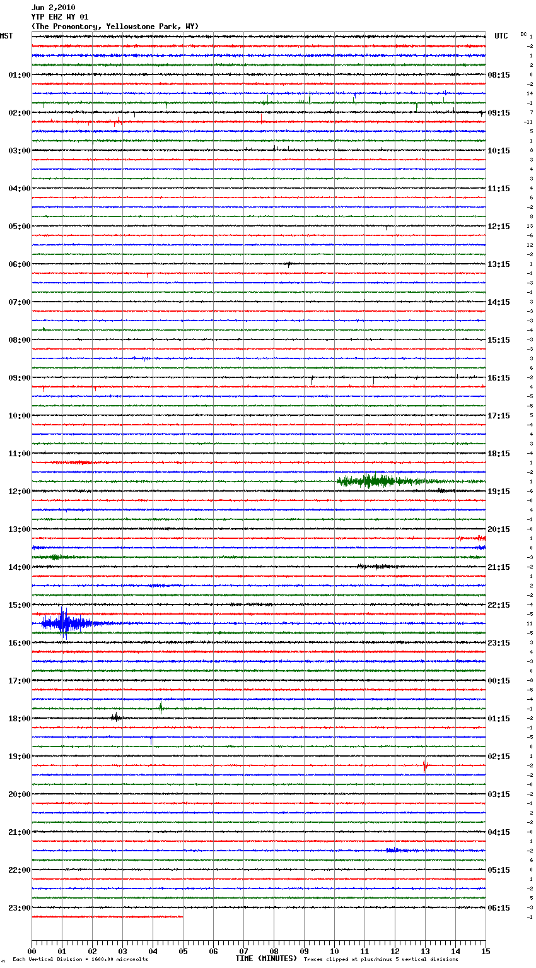Image resolution: width=536 pixels, height=968 pixels.
Task: Click the 11:15 UTC time label
Action: [x=499, y=189]
